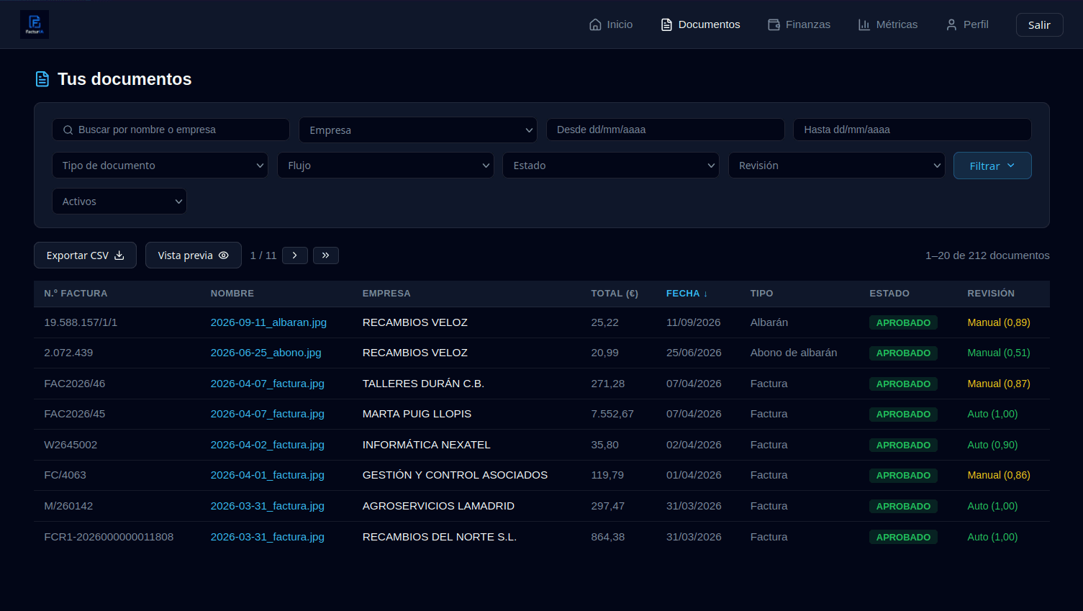
Task: Open 2026-09-11_albaran.jpg link
Action: (268, 322)
